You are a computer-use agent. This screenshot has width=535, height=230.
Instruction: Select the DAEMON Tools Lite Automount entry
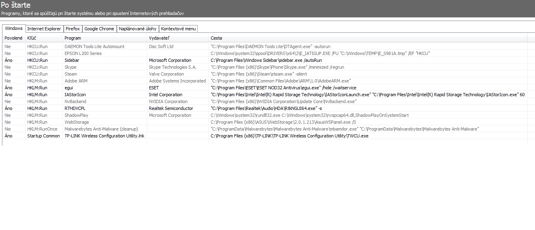pos(267,46)
